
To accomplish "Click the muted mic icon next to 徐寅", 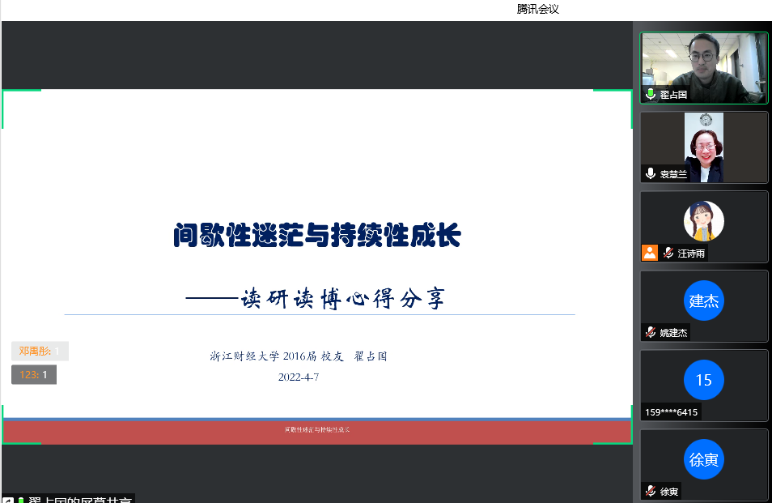I will point(650,491).
